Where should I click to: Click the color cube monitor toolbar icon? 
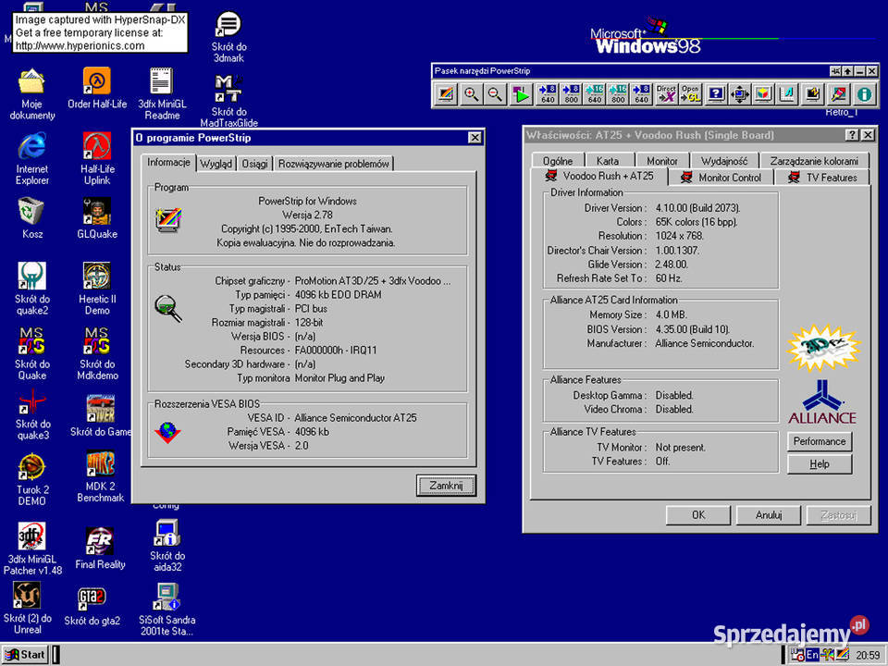coord(763,94)
